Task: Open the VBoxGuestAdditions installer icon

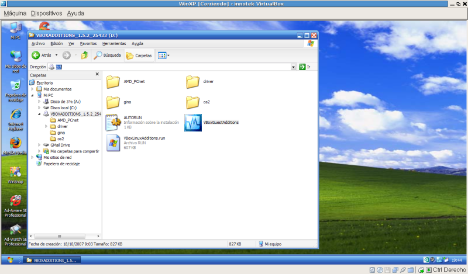Action: point(193,122)
